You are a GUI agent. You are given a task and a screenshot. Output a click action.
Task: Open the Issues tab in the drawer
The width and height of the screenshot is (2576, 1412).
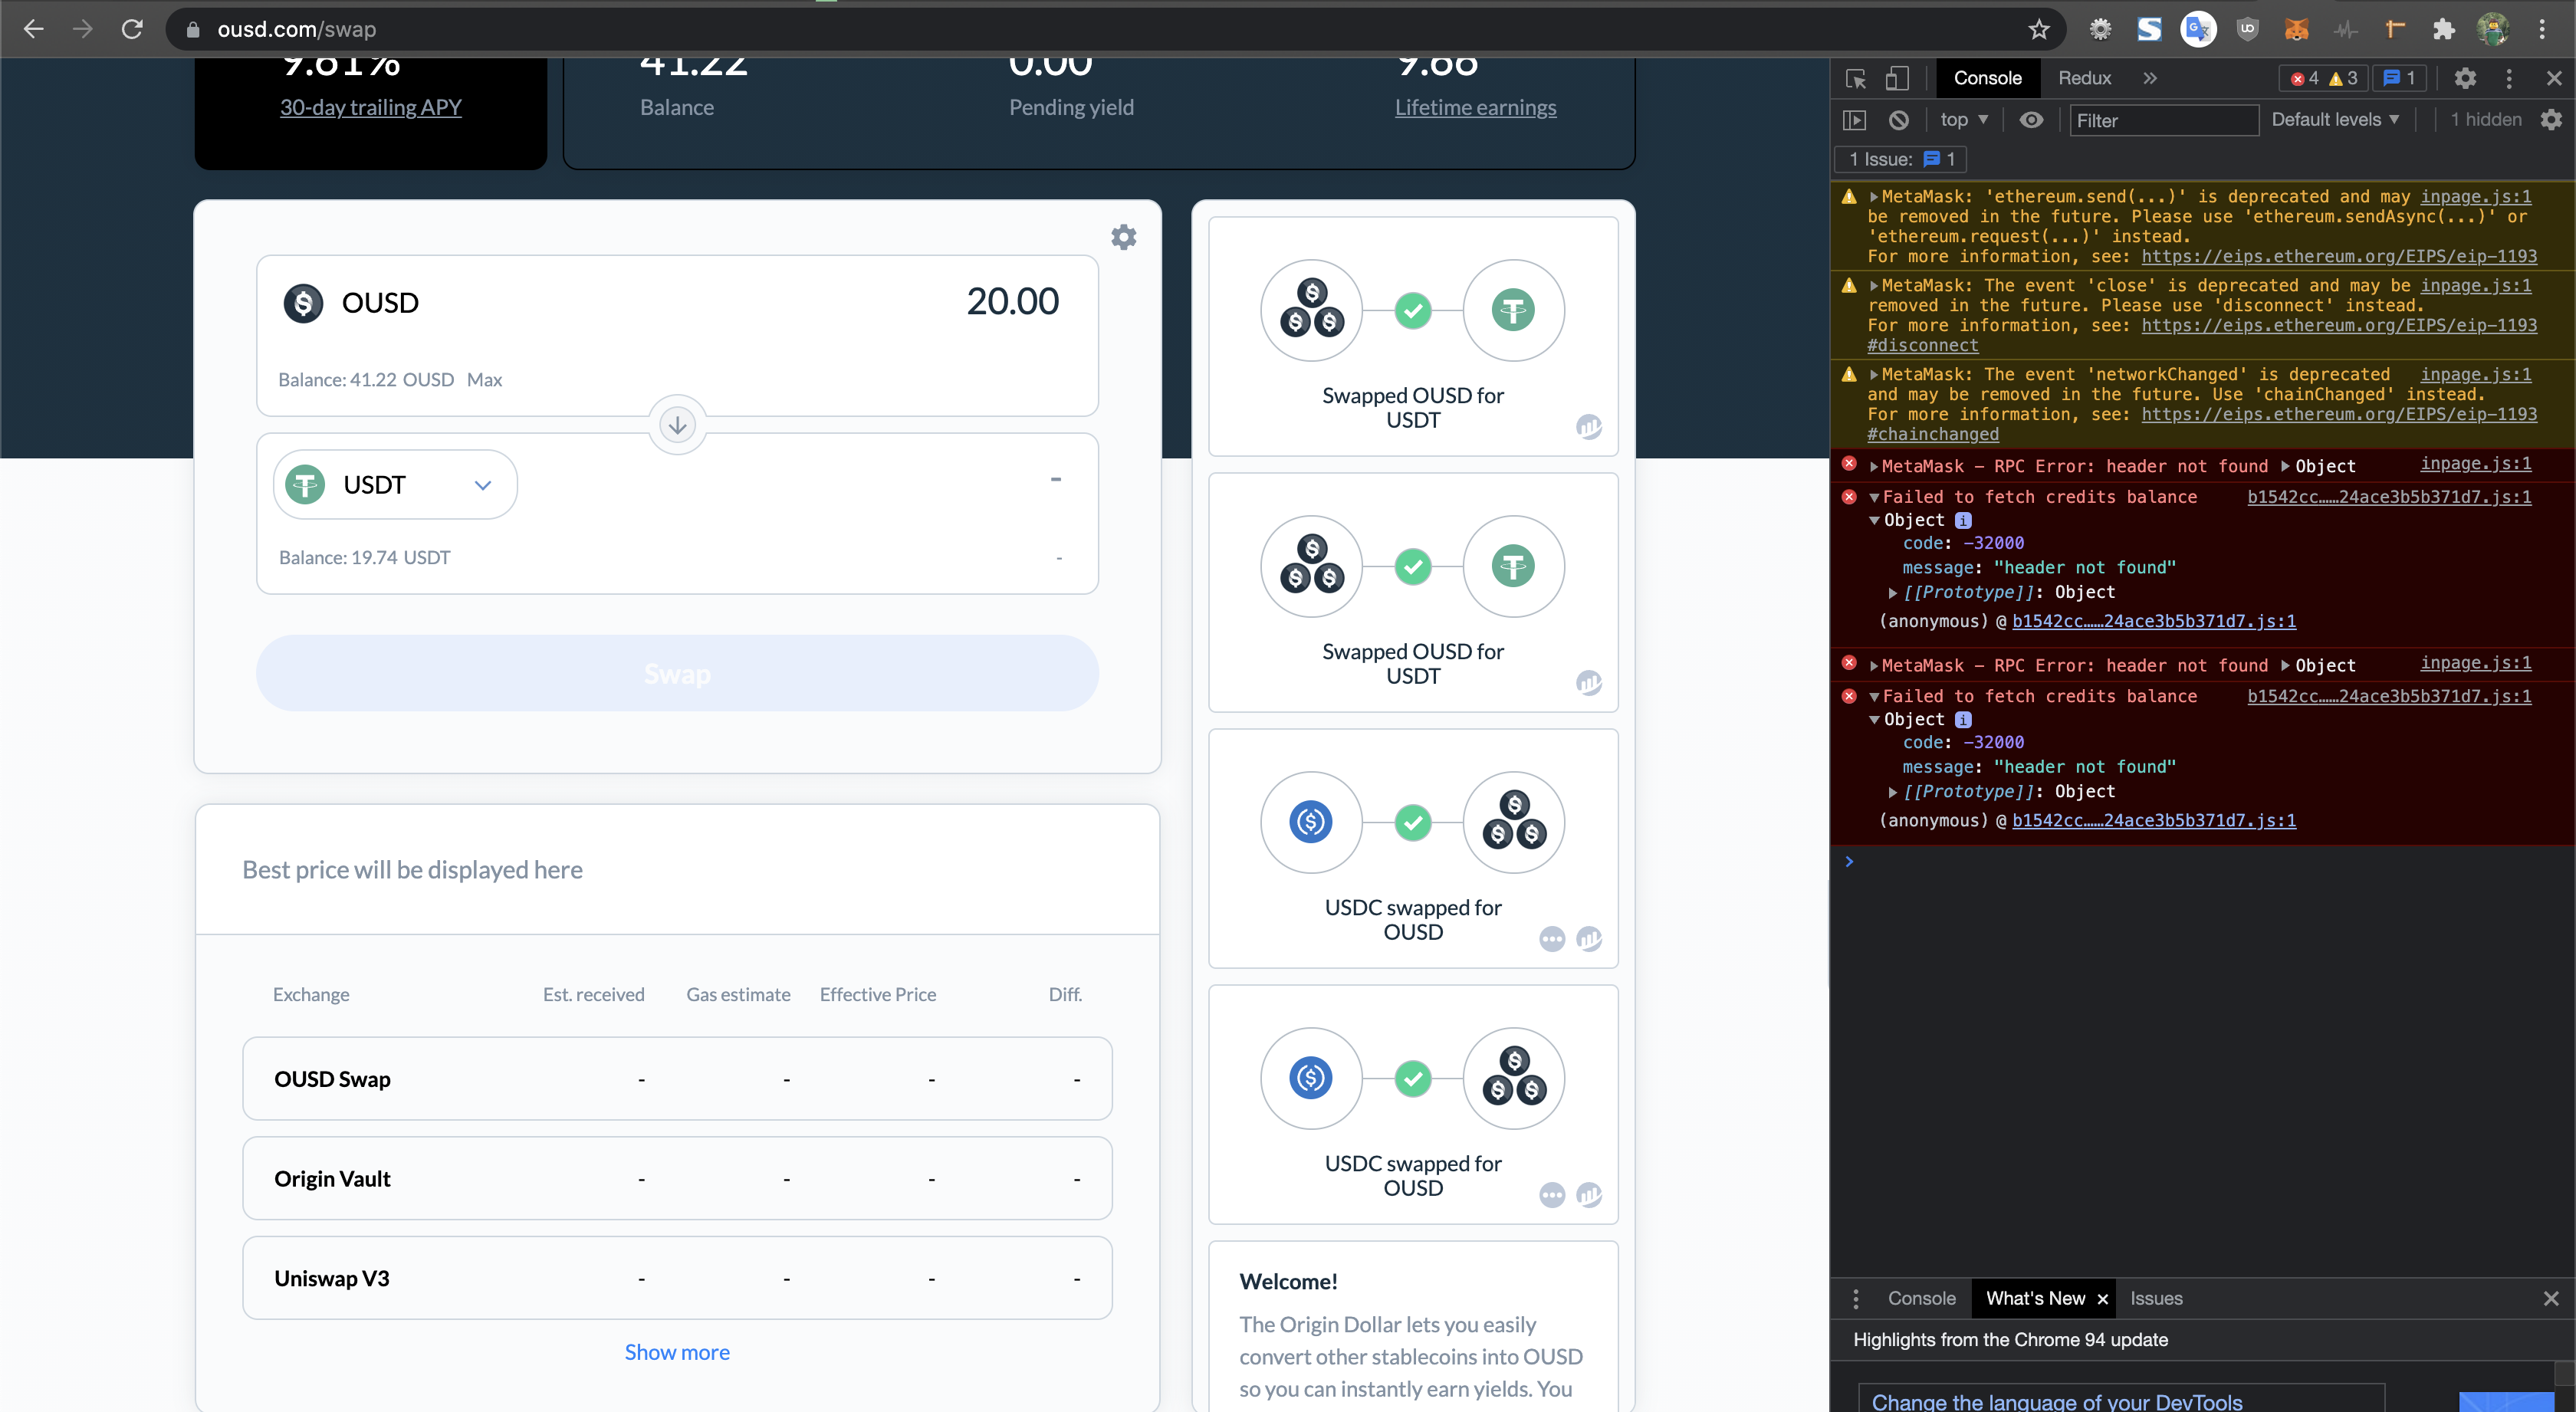coord(2156,1298)
